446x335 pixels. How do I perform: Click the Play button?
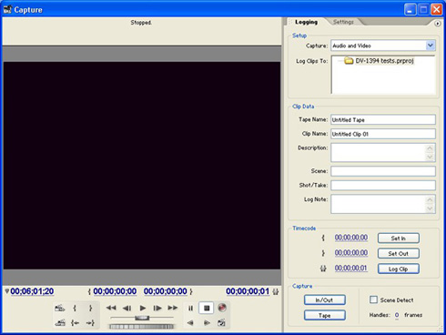coord(143,308)
